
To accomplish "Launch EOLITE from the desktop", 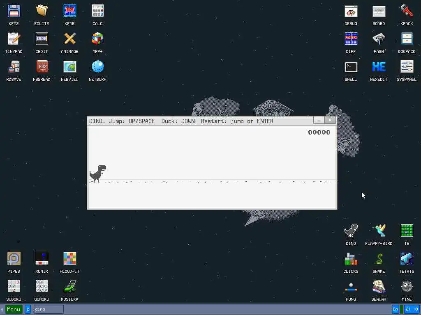I will (x=42, y=11).
